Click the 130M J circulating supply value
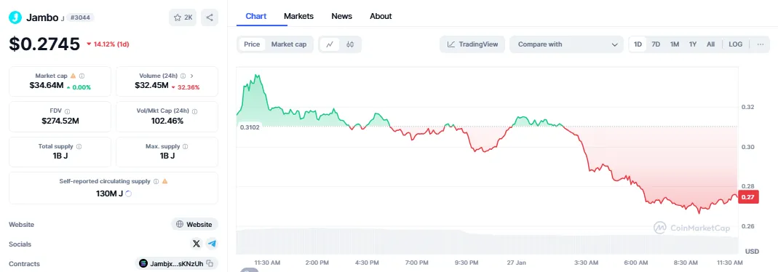778x272 pixels. tap(110, 193)
